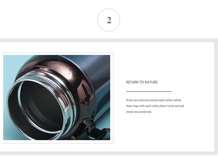Screen dimensions: 218x157
Task: Click the word NATURE in the heading
Action: coord(151,82)
